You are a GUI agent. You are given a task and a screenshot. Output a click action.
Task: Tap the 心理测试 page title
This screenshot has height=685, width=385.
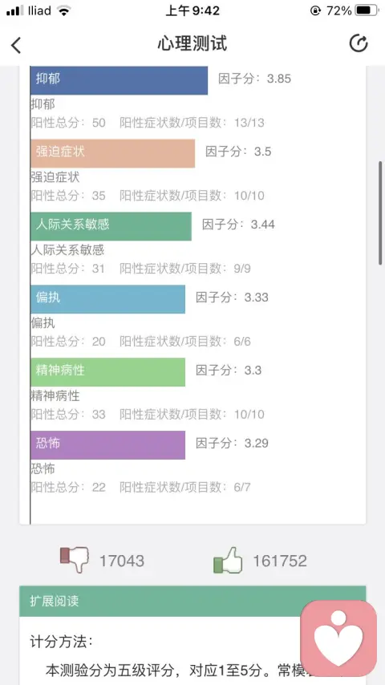click(x=192, y=43)
